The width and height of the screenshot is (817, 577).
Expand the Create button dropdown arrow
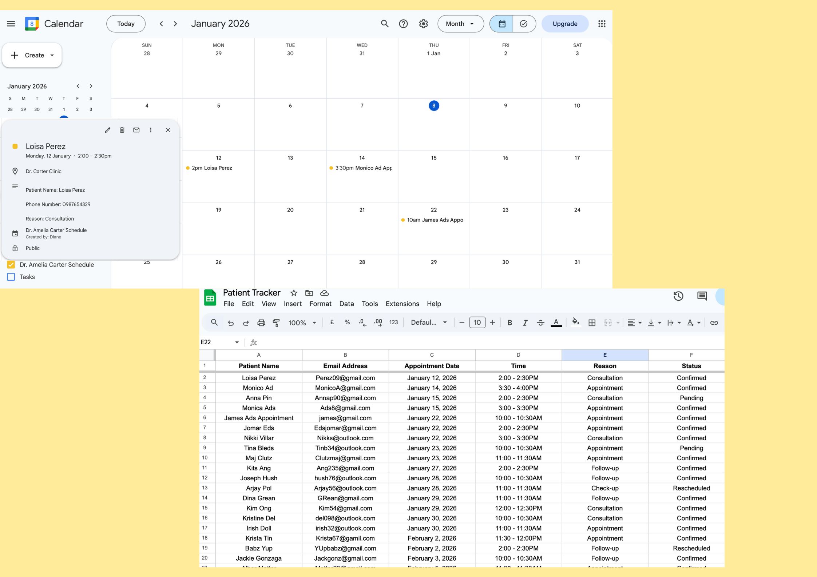[52, 56]
